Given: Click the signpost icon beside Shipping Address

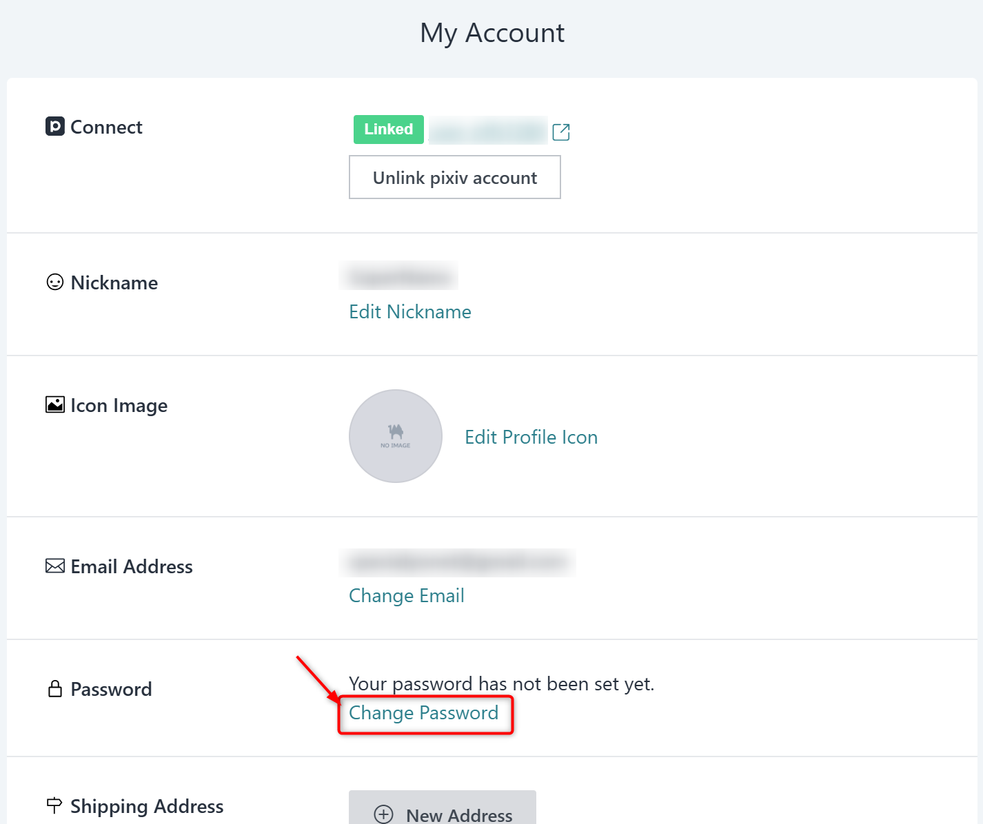Looking at the screenshot, I should pyautogui.click(x=54, y=805).
